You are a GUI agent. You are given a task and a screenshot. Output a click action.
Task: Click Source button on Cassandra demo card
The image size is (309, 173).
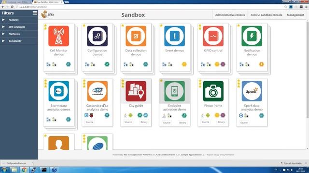(x=89, y=122)
